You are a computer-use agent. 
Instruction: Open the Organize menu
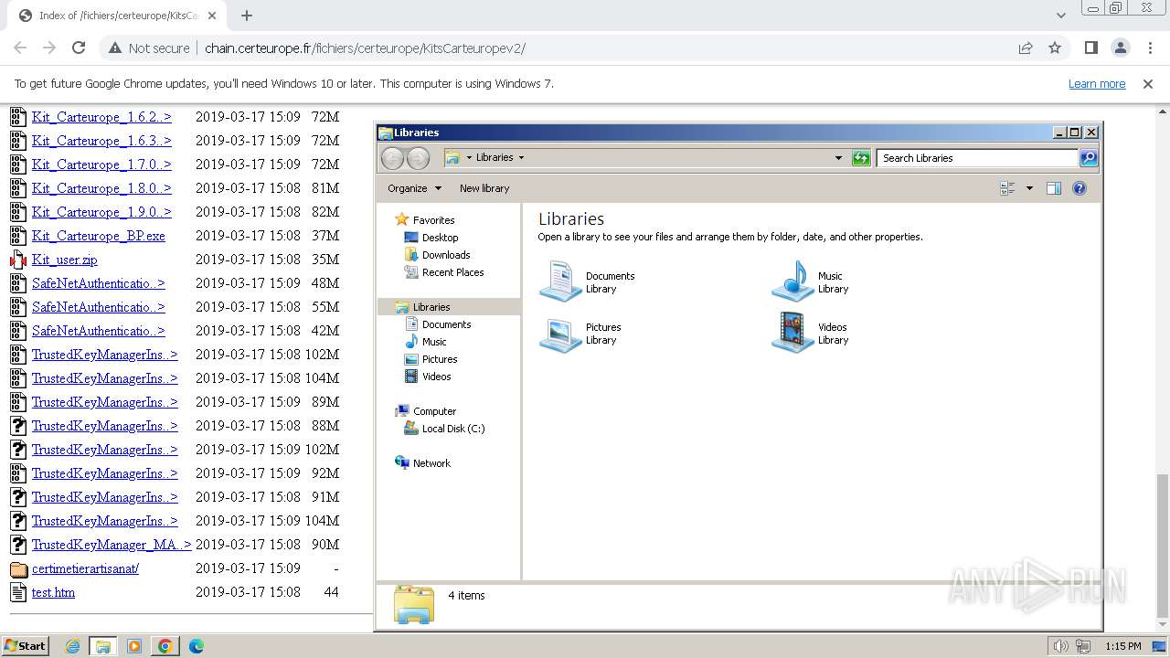414,188
